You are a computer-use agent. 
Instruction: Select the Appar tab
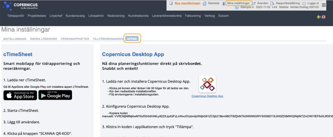(132, 39)
